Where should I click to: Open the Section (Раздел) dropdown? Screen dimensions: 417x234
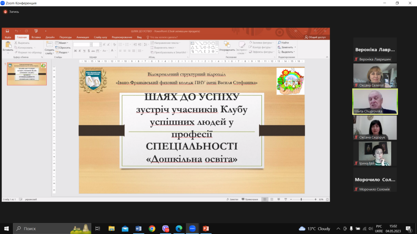63,52
